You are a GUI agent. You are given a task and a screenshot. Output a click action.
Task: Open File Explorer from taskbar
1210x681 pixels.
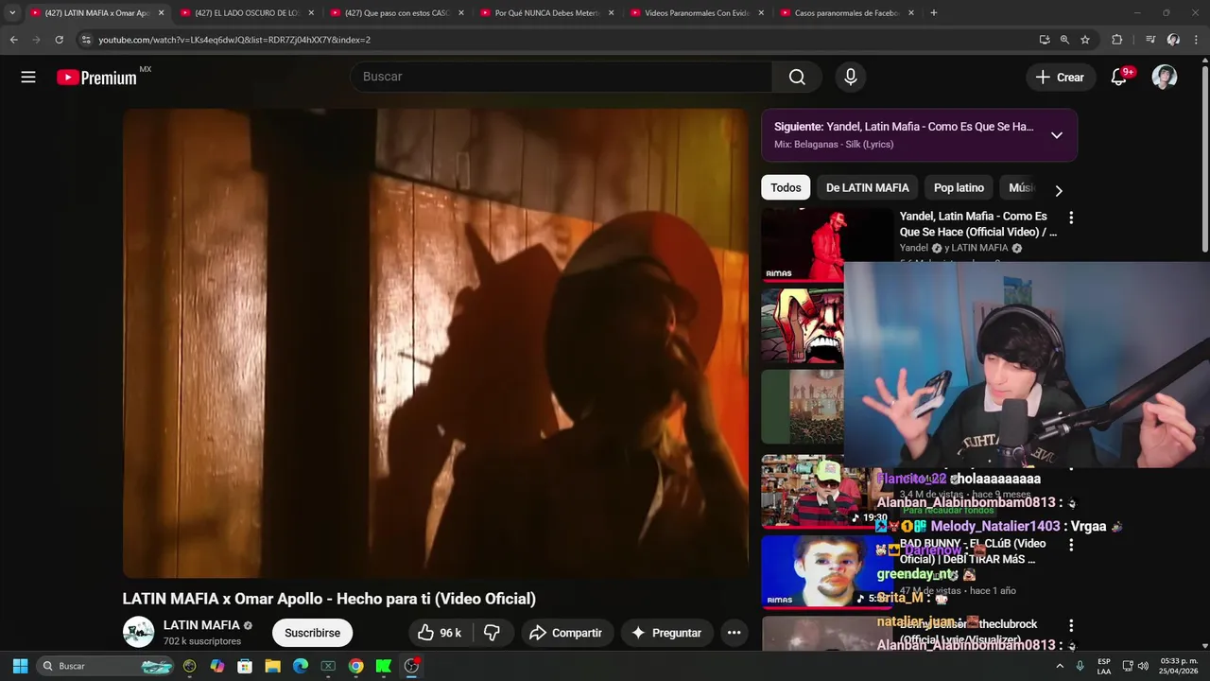272,666
